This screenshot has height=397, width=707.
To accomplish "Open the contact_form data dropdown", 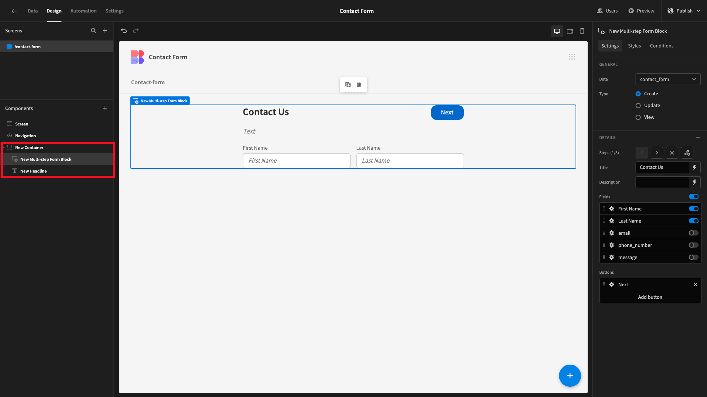I will (x=668, y=79).
